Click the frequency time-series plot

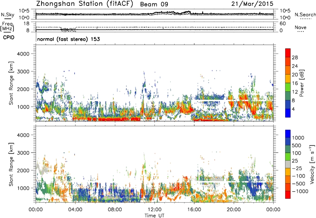[x=154, y=27]
